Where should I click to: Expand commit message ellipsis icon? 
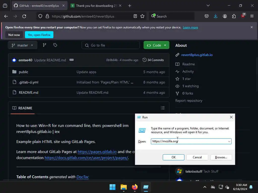click(72, 60)
